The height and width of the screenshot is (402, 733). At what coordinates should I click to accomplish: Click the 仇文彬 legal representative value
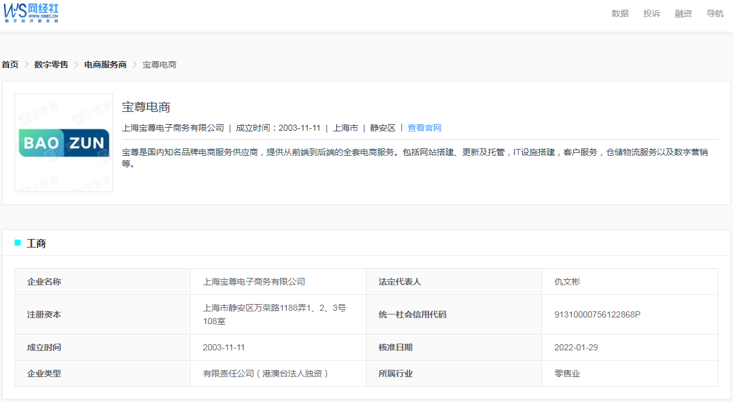tap(567, 282)
